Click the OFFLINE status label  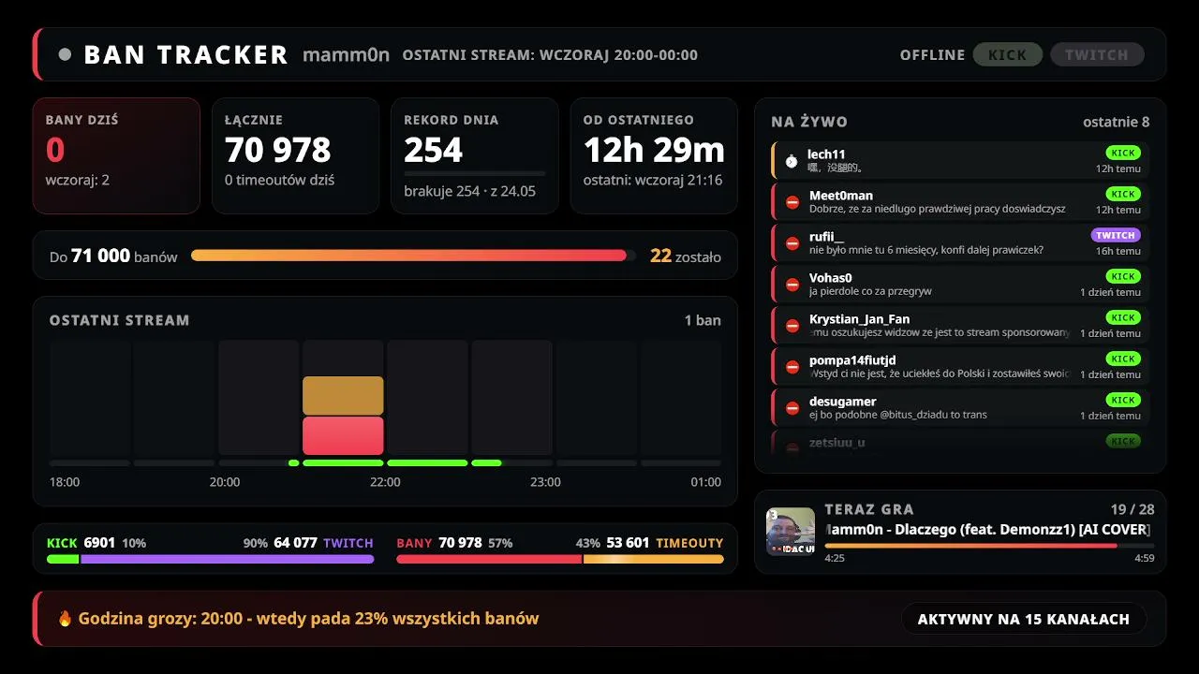click(932, 55)
